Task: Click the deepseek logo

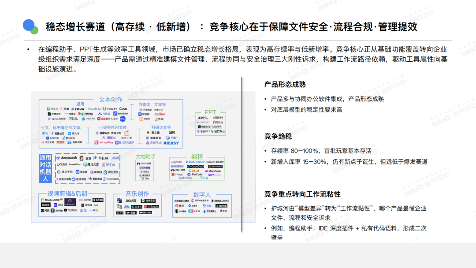Action: pyautogui.click(x=67, y=158)
